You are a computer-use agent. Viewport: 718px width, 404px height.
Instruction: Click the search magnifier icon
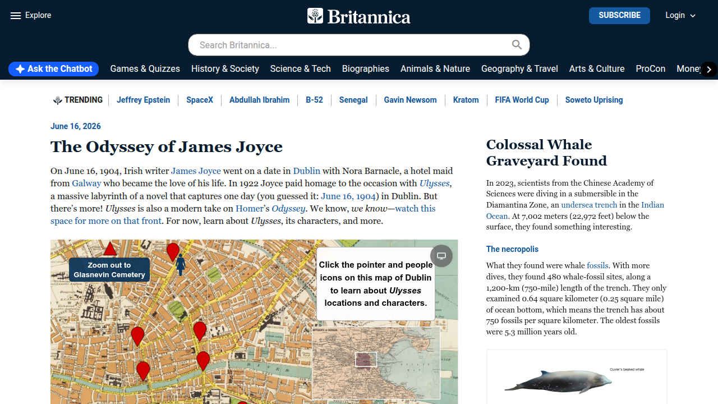click(x=517, y=45)
